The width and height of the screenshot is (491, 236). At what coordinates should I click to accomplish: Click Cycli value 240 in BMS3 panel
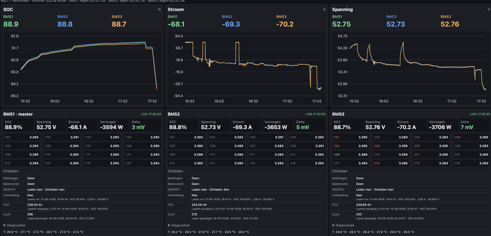coord(359,215)
